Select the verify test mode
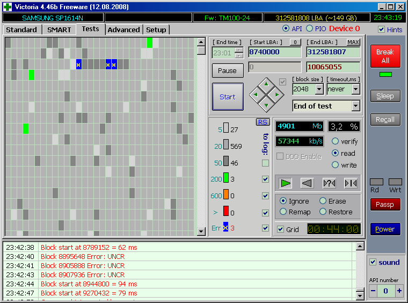 pos(335,141)
